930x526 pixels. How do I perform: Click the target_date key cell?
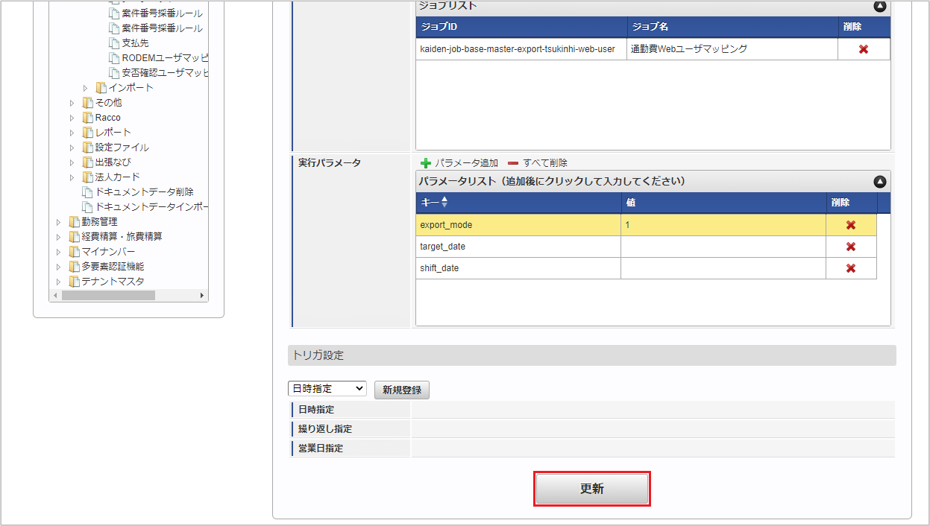click(x=518, y=247)
